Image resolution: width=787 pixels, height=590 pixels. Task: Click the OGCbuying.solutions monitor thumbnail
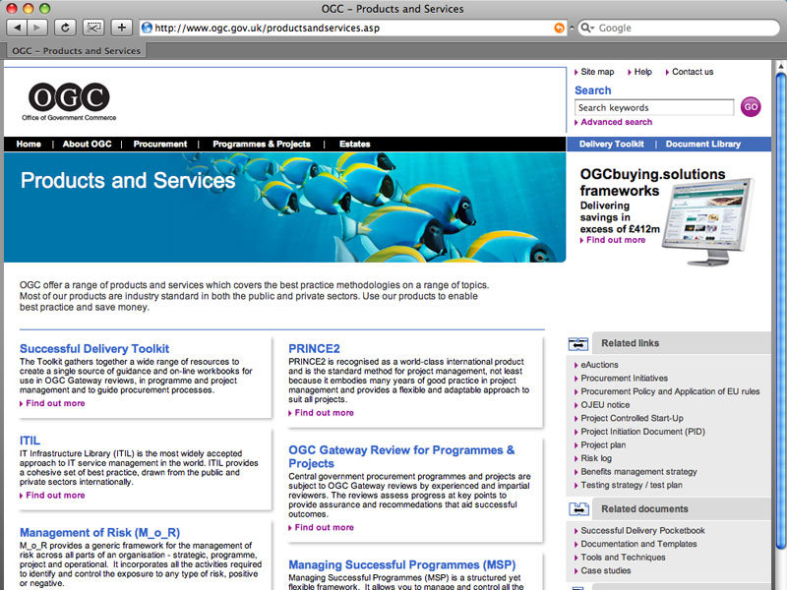point(707,222)
